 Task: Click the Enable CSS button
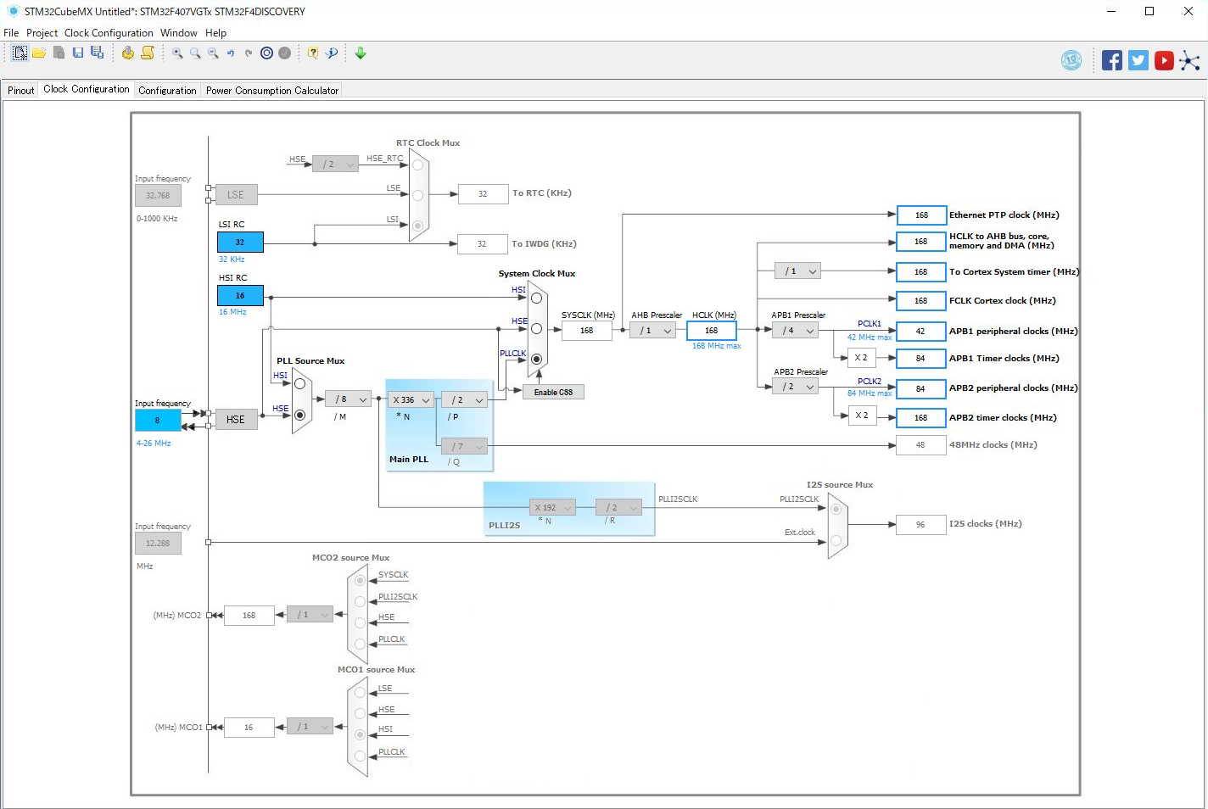tap(552, 391)
